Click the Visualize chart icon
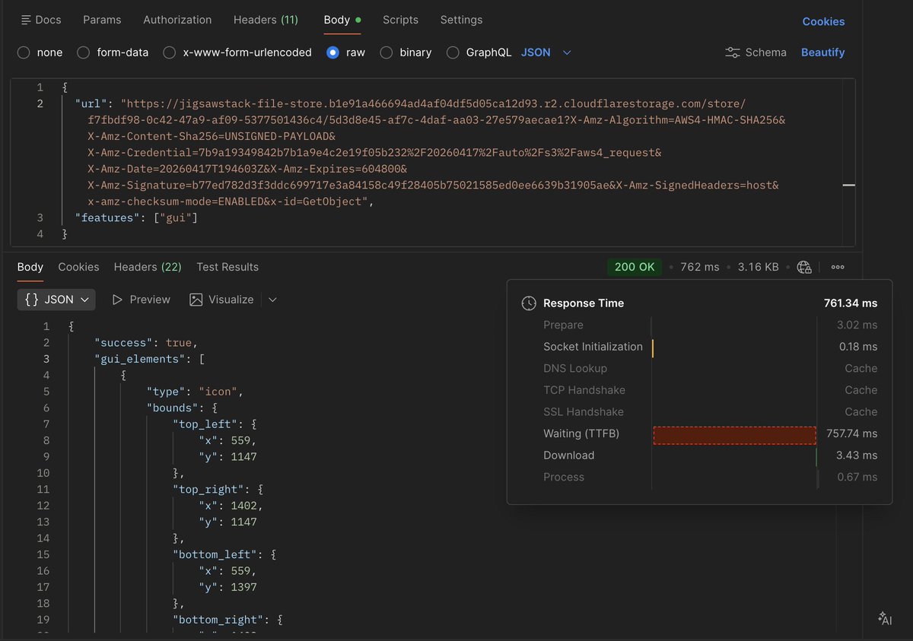Viewport: 913px width, 641px height. [x=196, y=300]
